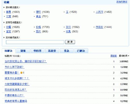Open question 现在的生活怎么样?
The image size is (130, 104).
click(x=16, y=90)
